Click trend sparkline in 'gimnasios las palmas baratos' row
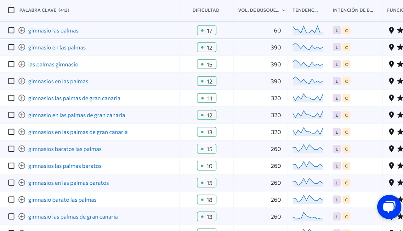This screenshot has height=231, width=403. coord(308,165)
